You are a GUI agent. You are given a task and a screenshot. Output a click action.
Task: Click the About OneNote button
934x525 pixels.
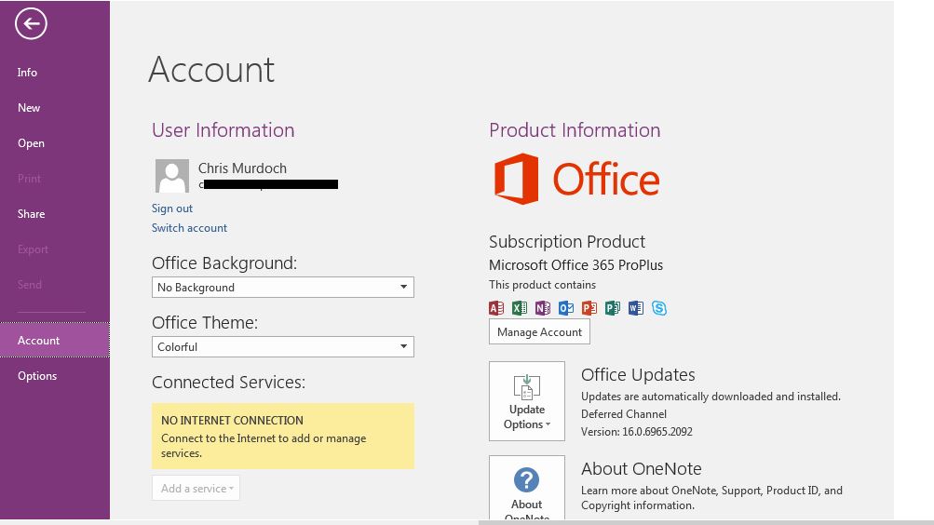click(x=527, y=488)
